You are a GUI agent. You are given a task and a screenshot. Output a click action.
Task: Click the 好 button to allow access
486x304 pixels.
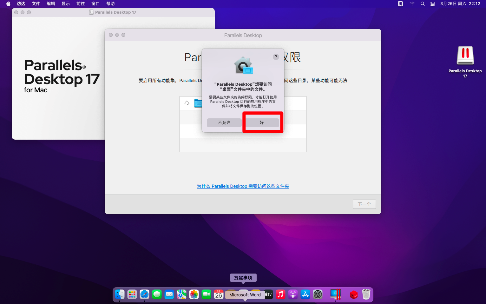click(262, 122)
